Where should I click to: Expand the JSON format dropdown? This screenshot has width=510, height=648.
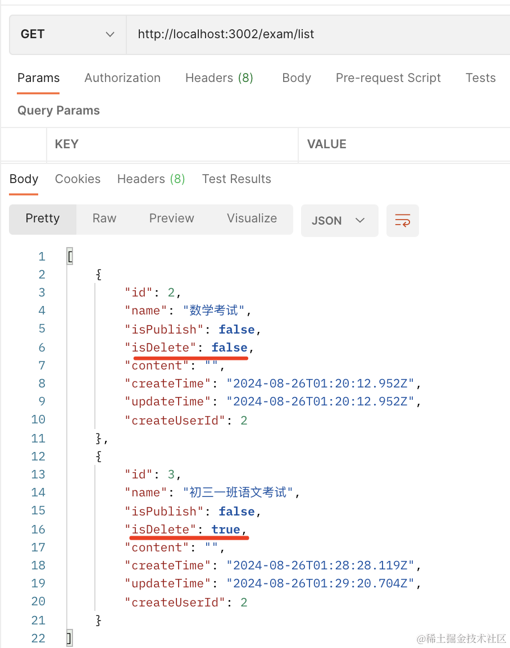[339, 220]
